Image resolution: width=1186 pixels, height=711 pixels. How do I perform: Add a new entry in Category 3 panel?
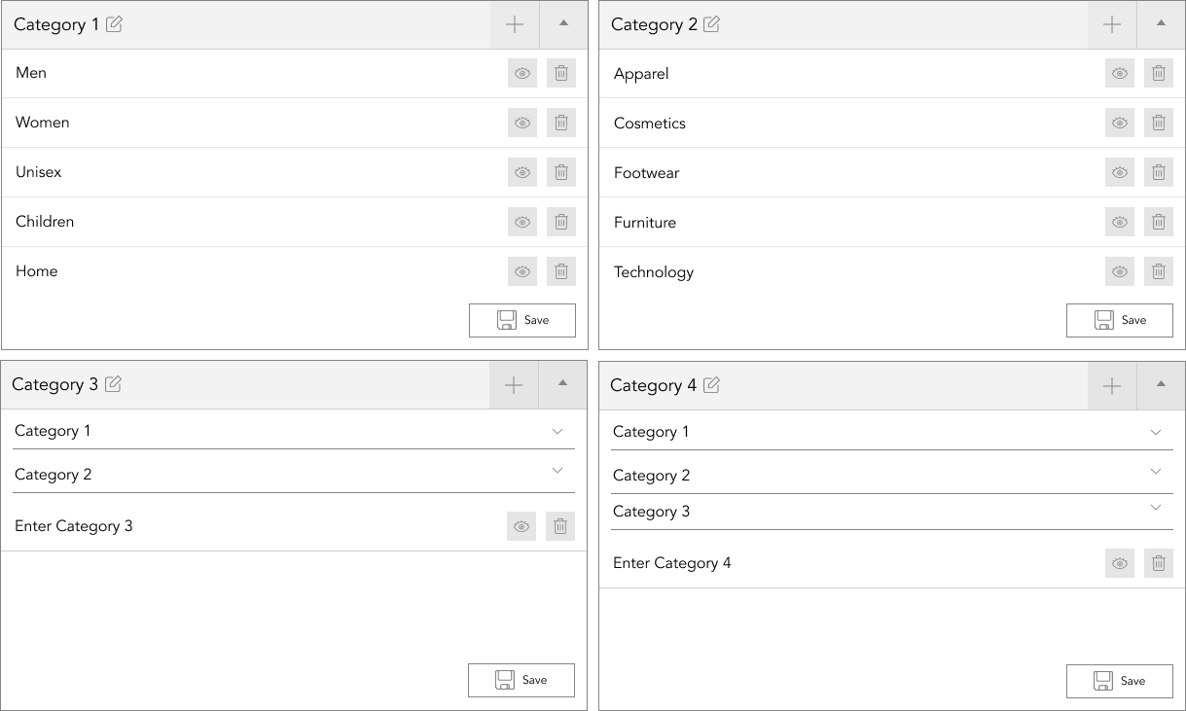tap(514, 385)
